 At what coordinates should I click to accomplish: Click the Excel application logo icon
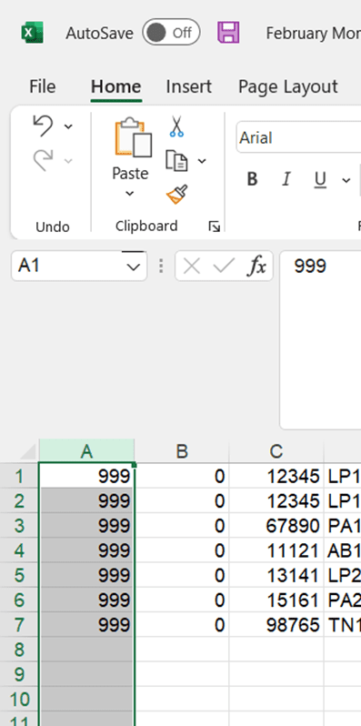(33, 33)
